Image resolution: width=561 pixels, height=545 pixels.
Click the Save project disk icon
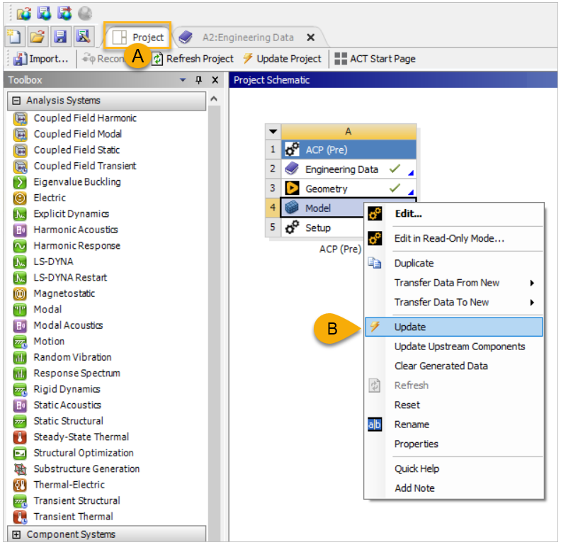click(x=60, y=38)
